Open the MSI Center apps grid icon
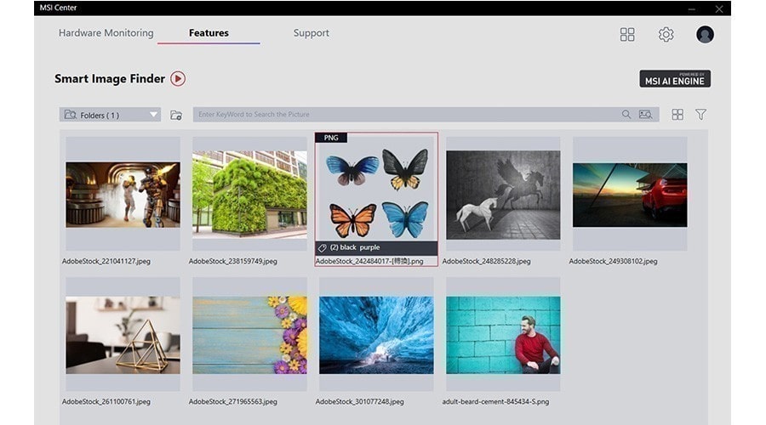This screenshot has height=425, width=766. tap(627, 34)
